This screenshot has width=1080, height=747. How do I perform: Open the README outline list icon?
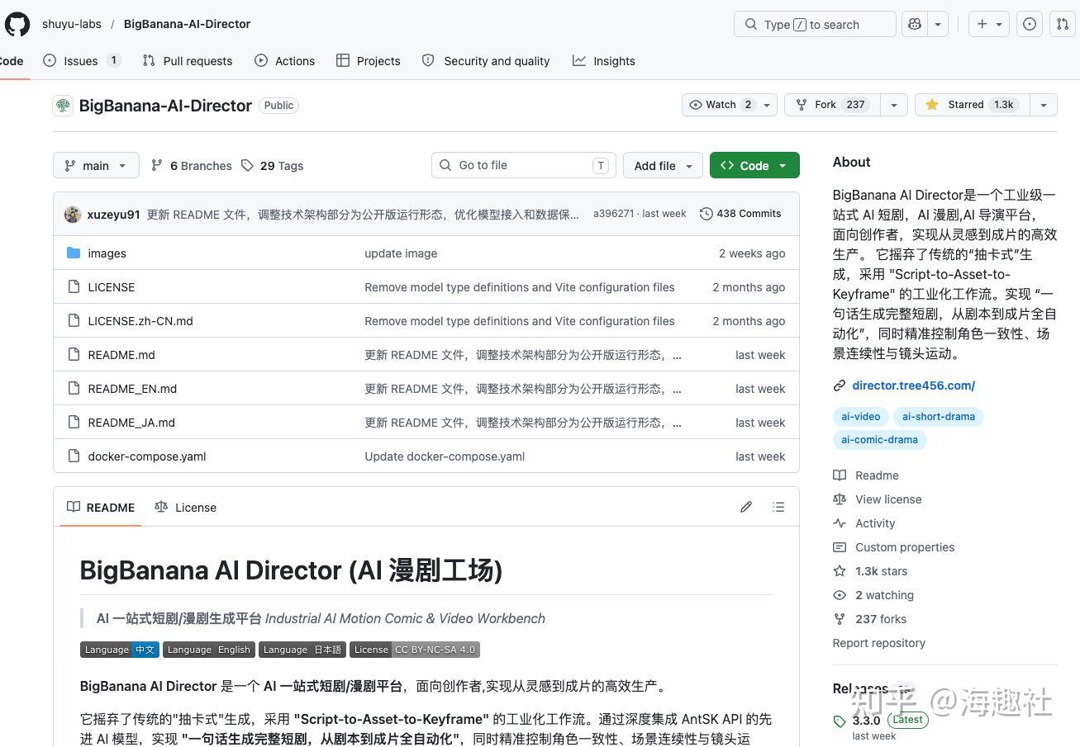pos(778,507)
